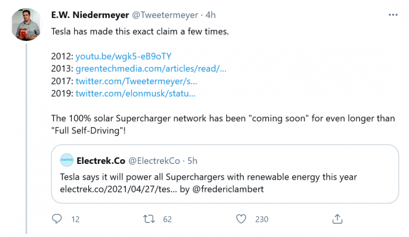Open E.W. Niedermeyer's profile picture

click(x=26, y=24)
